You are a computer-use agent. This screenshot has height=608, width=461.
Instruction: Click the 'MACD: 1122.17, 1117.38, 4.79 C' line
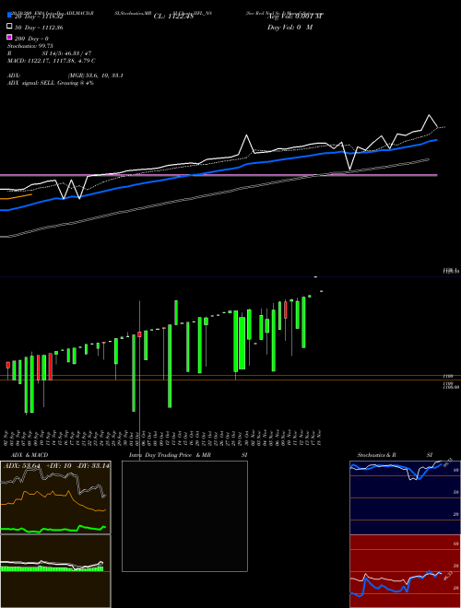[52, 61]
